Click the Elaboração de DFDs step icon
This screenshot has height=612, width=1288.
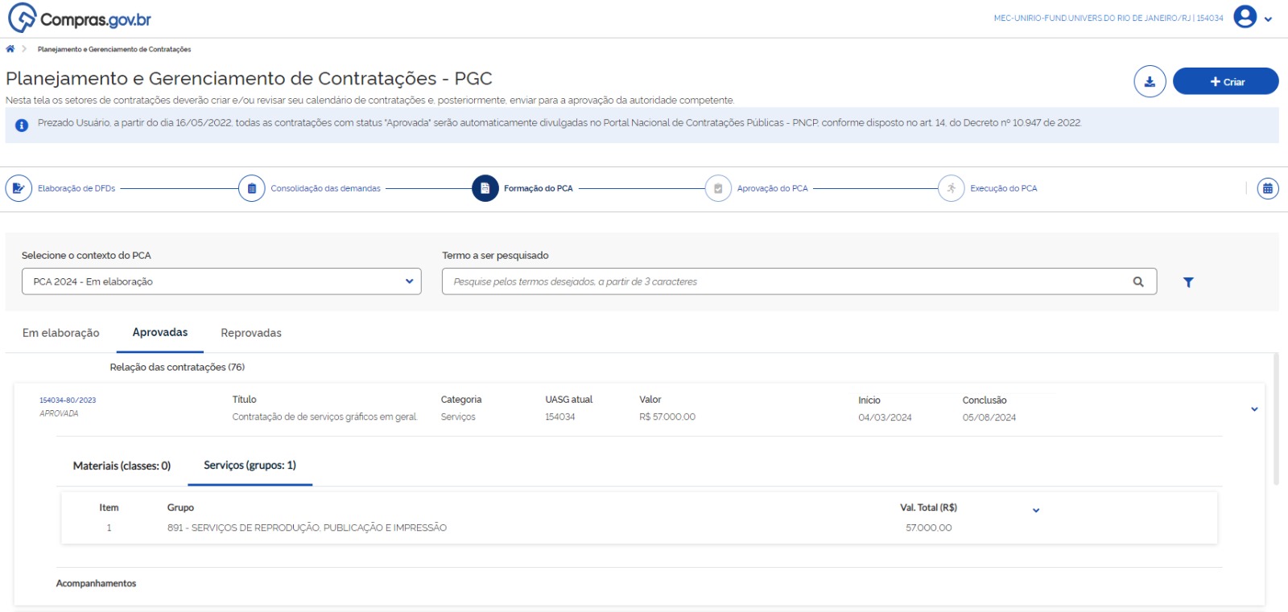click(x=19, y=188)
